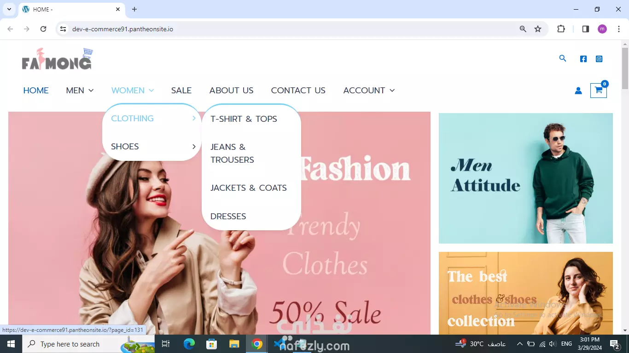Open Task View on taskbar
Image resolution: width=629 pixels, height=353 pixels.
coord(166,344)
